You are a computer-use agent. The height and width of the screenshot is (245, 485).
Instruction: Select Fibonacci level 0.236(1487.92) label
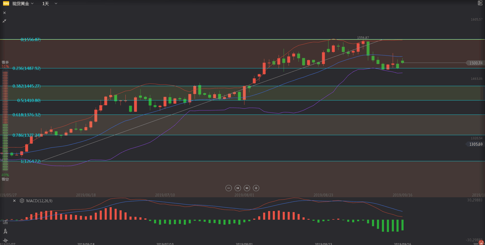click(27, 68)
